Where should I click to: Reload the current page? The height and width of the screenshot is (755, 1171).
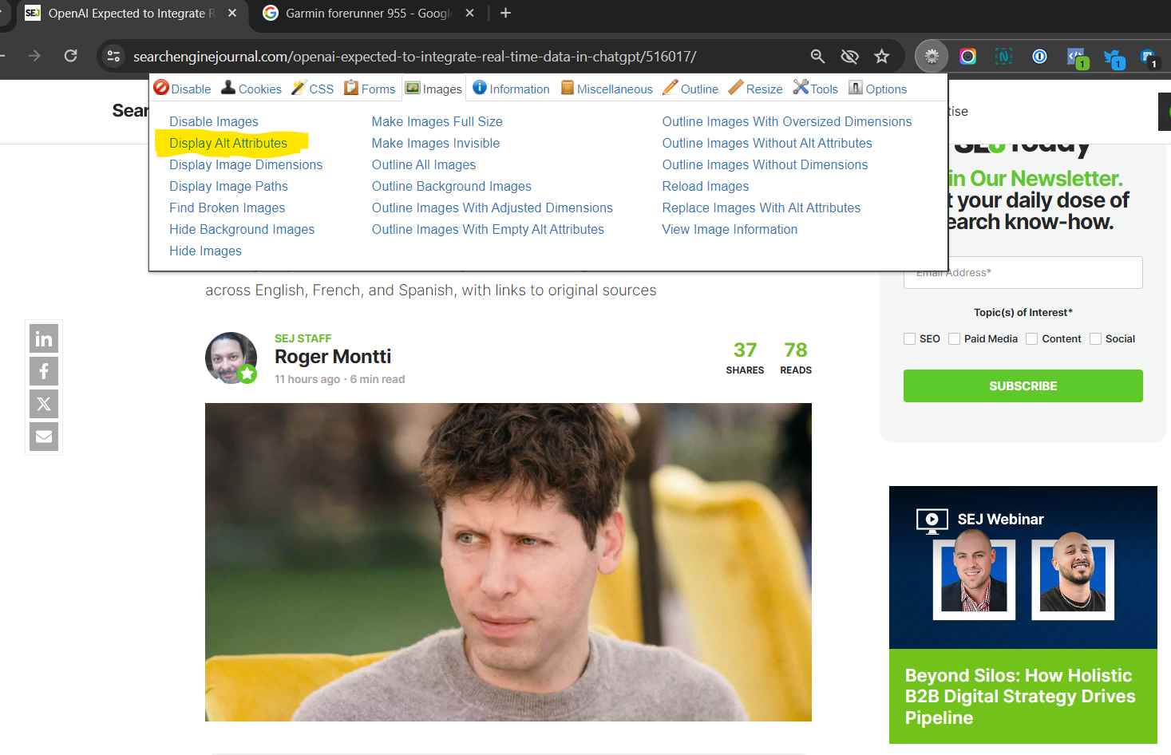70,56
